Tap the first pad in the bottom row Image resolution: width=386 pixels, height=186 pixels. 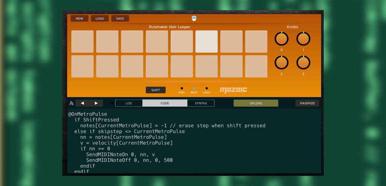83,66
